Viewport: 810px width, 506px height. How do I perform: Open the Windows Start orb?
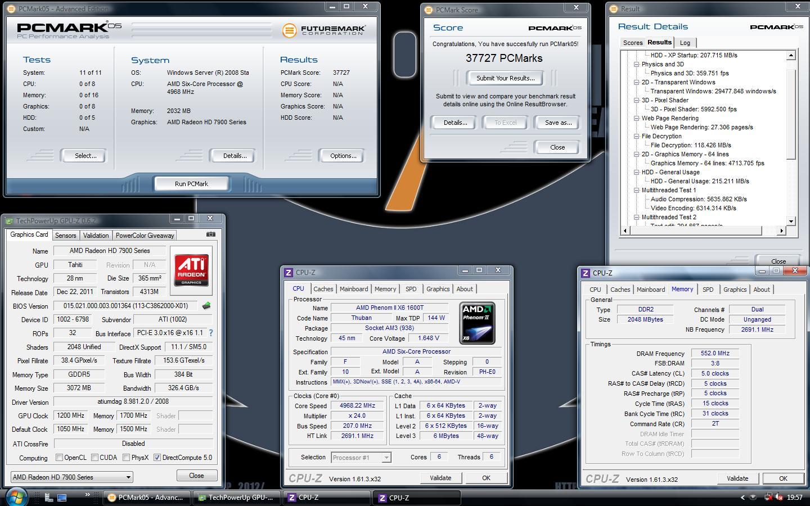(16, 496)
